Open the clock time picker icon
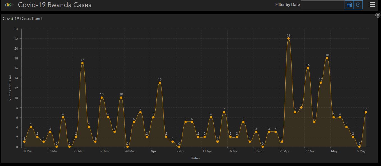The height and width of the screenshot is (168, 381). pos(358,5)
